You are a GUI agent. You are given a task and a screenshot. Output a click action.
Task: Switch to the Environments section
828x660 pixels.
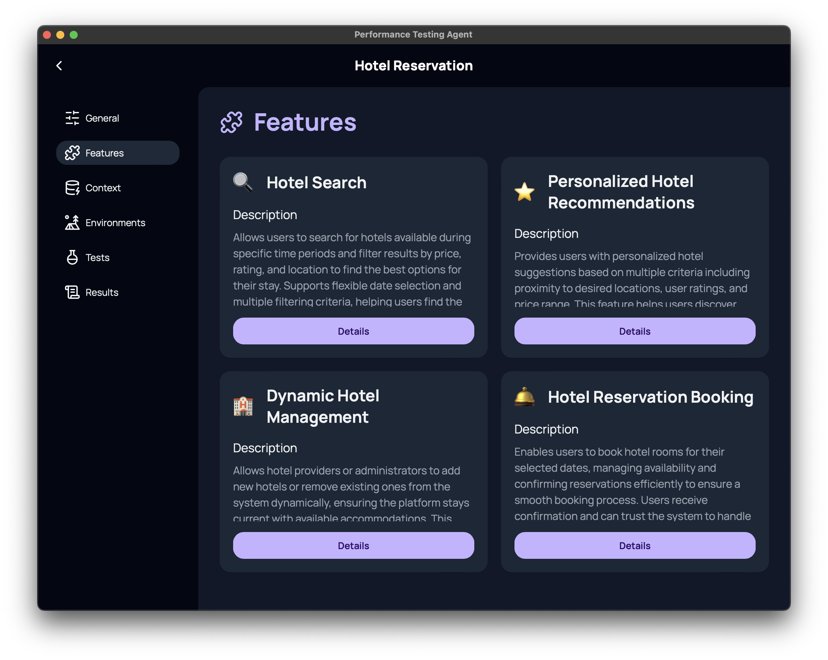115,222
